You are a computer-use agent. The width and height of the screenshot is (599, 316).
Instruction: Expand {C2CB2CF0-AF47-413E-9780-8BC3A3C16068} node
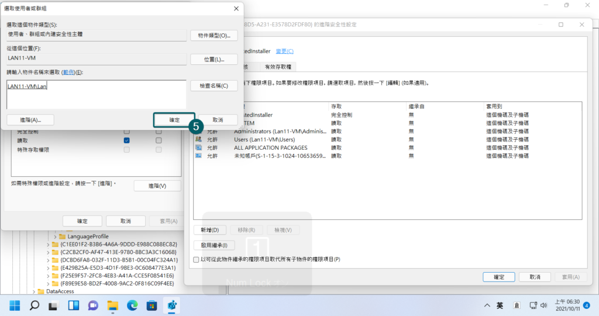click(48, 252)
